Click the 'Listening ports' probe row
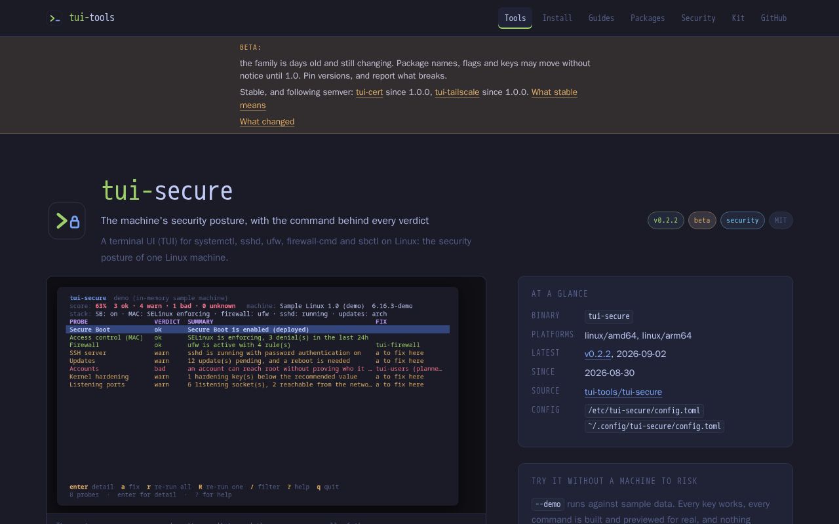The height and width of the screenshot is (524, 839). tap(258, 384)
